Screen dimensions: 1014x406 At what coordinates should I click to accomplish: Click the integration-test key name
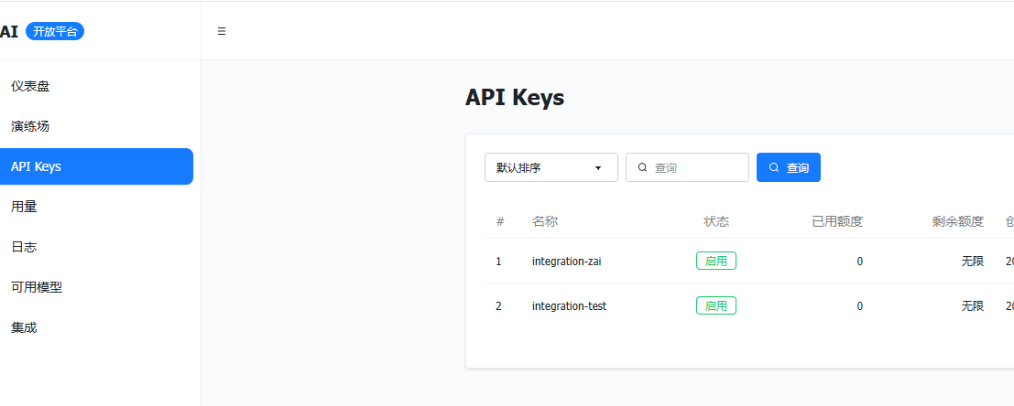(x=569, y=306)
